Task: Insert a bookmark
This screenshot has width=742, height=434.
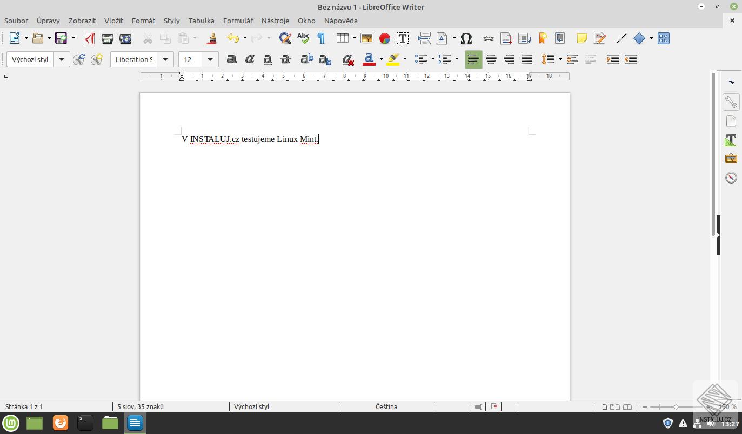Action: point(542,38)
